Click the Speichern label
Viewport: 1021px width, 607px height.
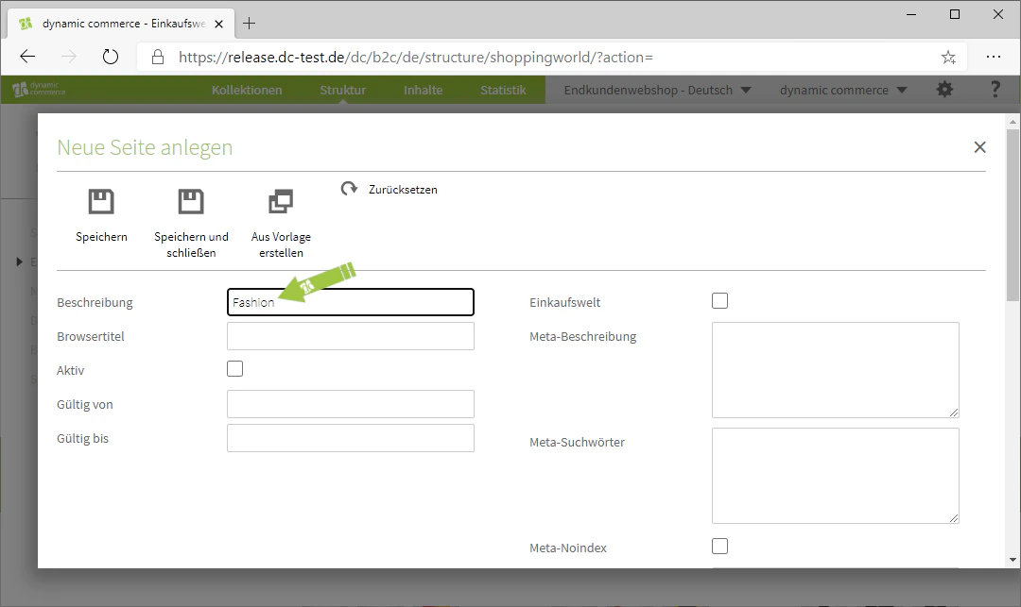(101, 237)
